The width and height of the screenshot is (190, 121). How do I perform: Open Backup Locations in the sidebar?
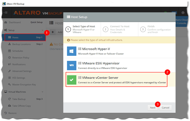21,44
